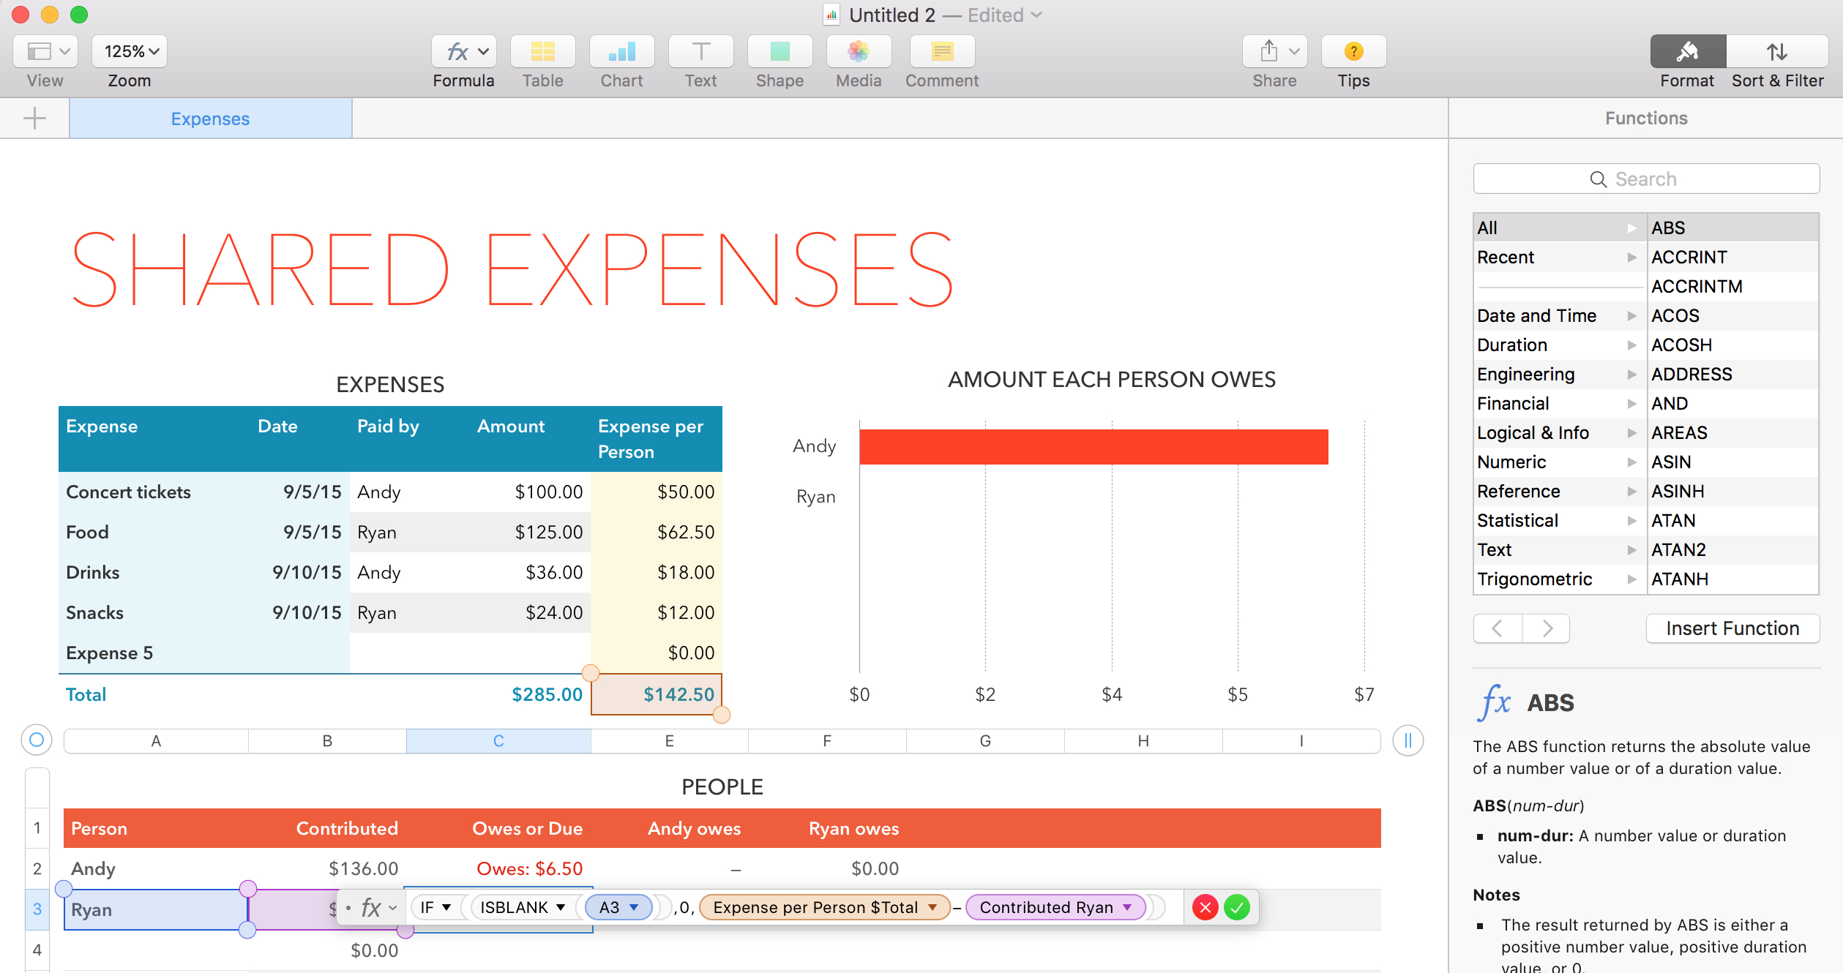Enable the pause playback control button
1843x973 pixels.
pyautogui.click(x=1409, y=739)
